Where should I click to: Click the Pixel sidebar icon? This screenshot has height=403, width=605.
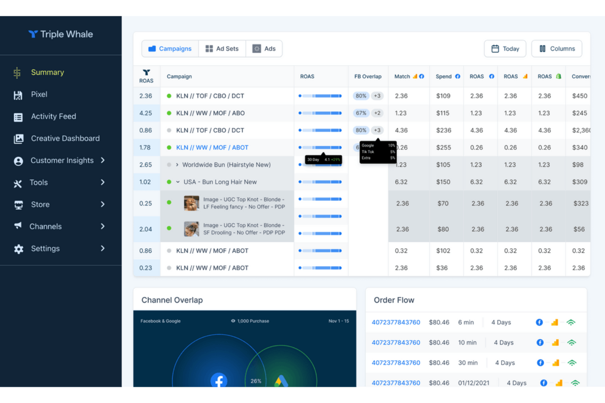tap(18, 95)
